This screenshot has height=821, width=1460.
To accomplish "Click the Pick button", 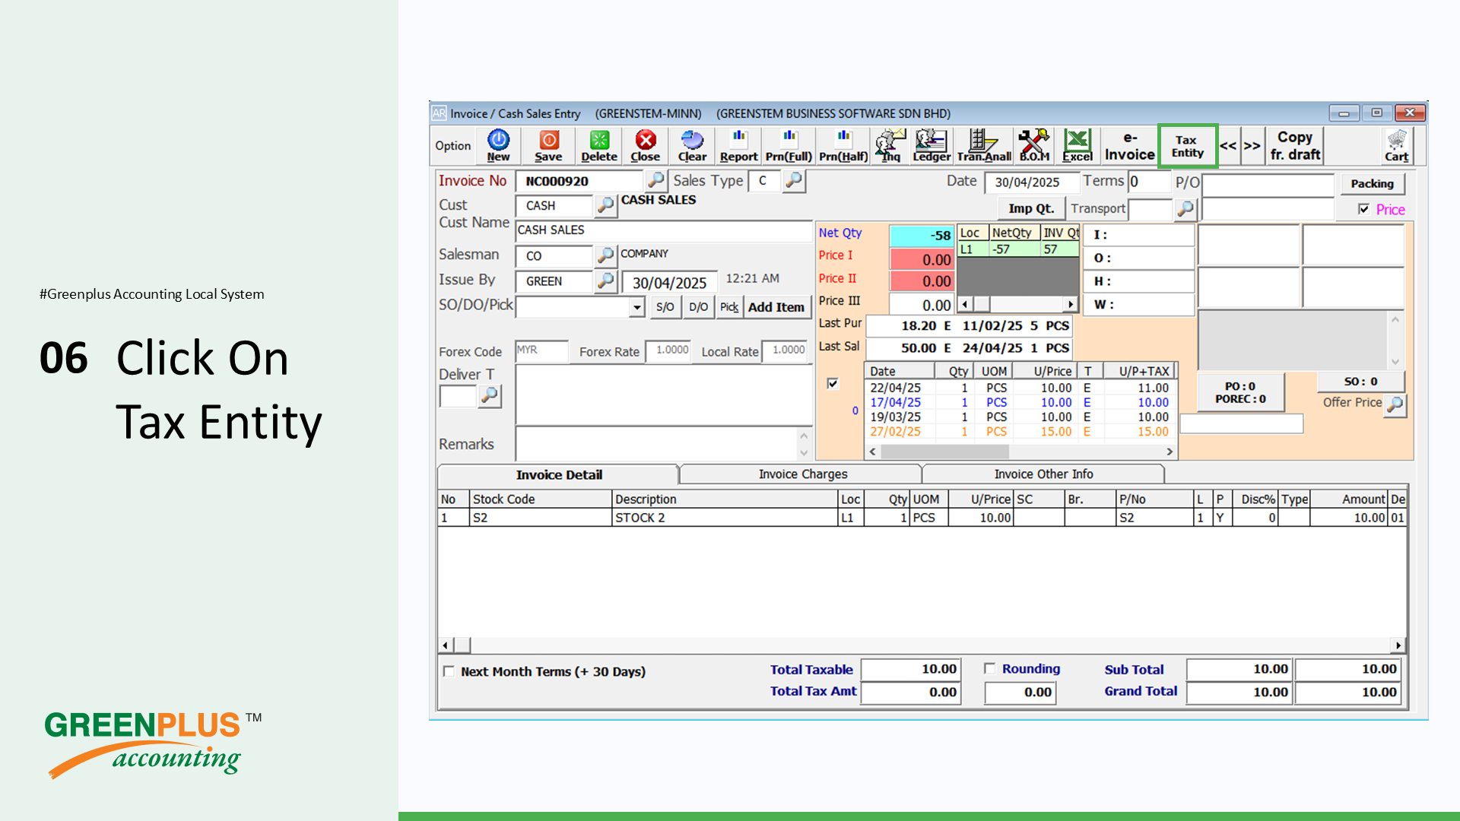I will click(x=729, y=307).
